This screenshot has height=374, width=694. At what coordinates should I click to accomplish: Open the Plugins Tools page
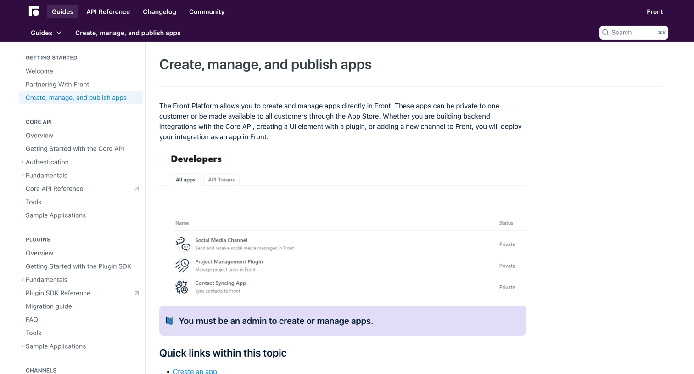click(34, 333)
